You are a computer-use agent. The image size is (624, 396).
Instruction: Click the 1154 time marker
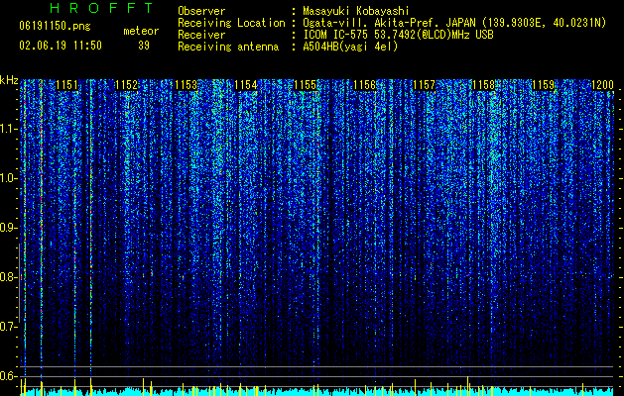246,85
